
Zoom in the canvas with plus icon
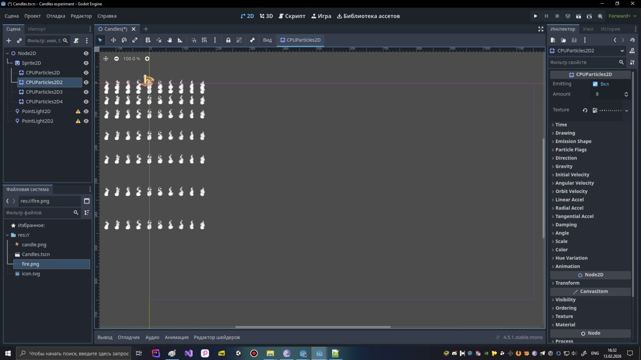click(147, 59)
